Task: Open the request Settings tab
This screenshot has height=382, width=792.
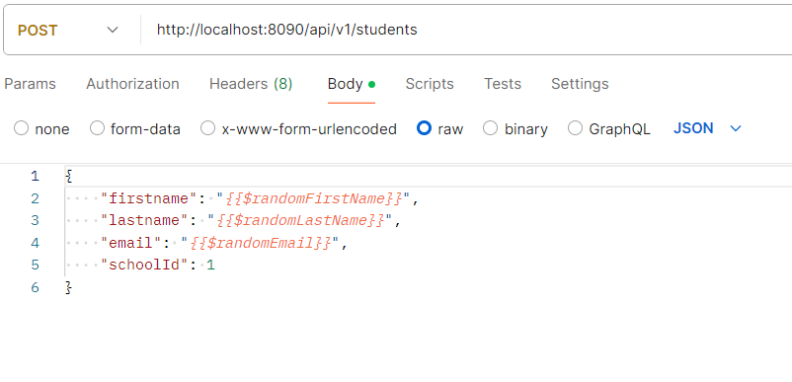Action: 580,84
